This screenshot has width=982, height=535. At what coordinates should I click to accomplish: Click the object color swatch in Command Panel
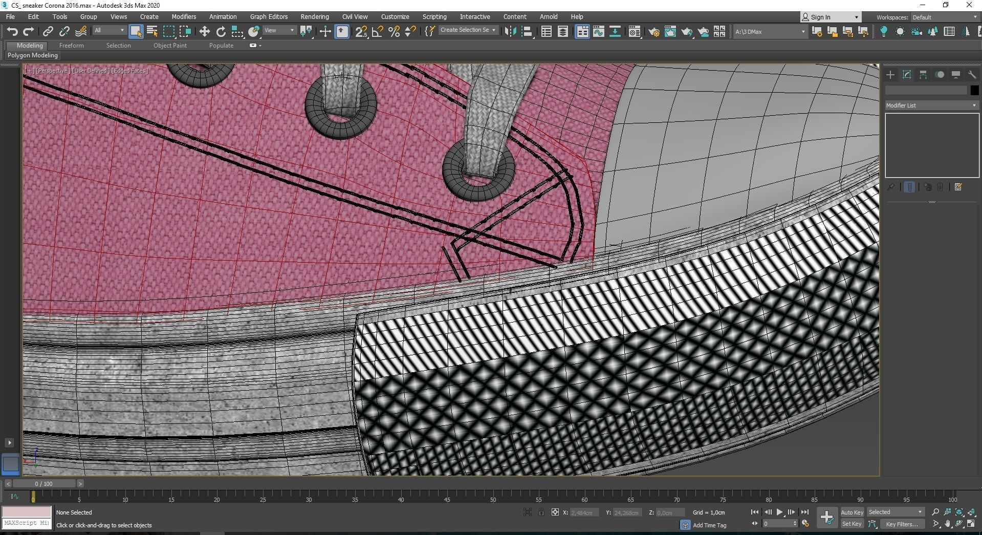pyautogui.click(x=974, y=90)
